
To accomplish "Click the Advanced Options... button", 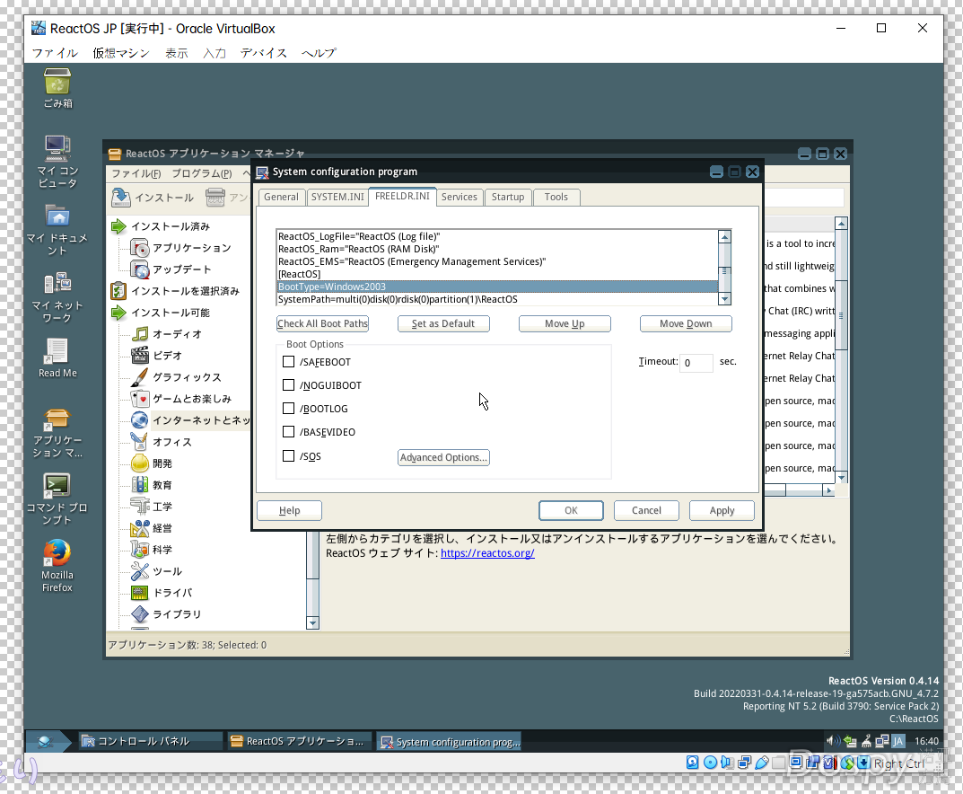I will coord(443,457).
